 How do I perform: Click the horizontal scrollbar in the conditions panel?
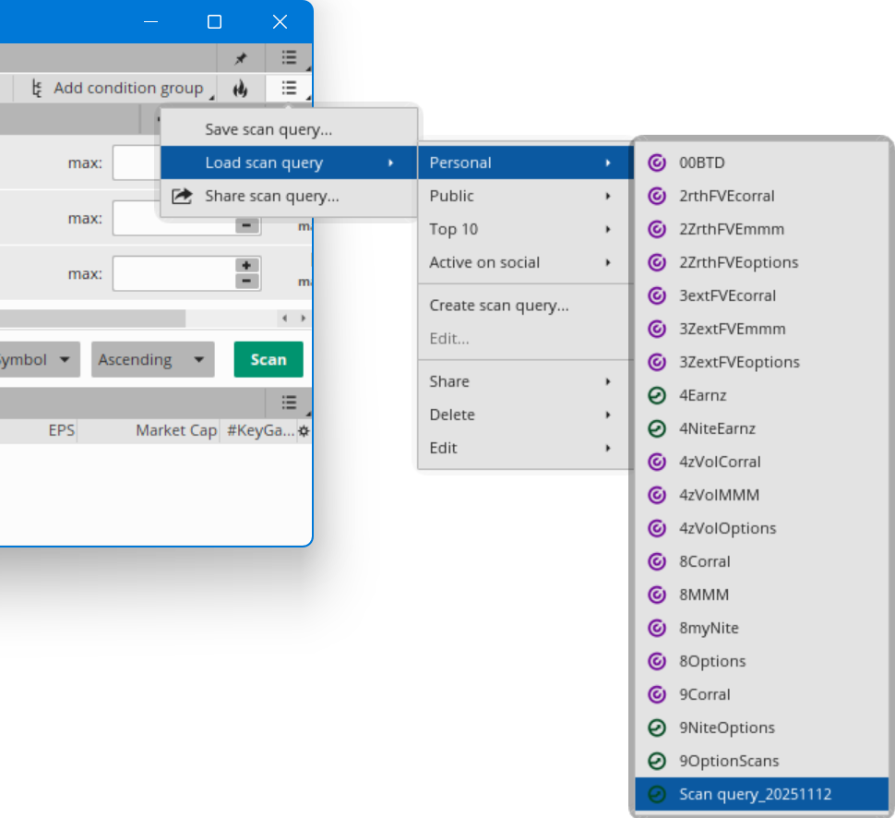pos(92,318)
